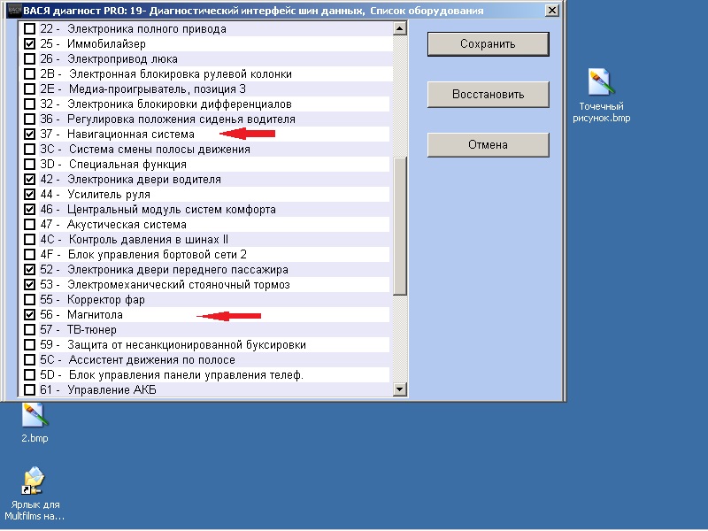The width and height of the screenshot is (708, 531).
Task: Open the Точечный рисунок.bmp desktop icon
Action: pos(603,84)
